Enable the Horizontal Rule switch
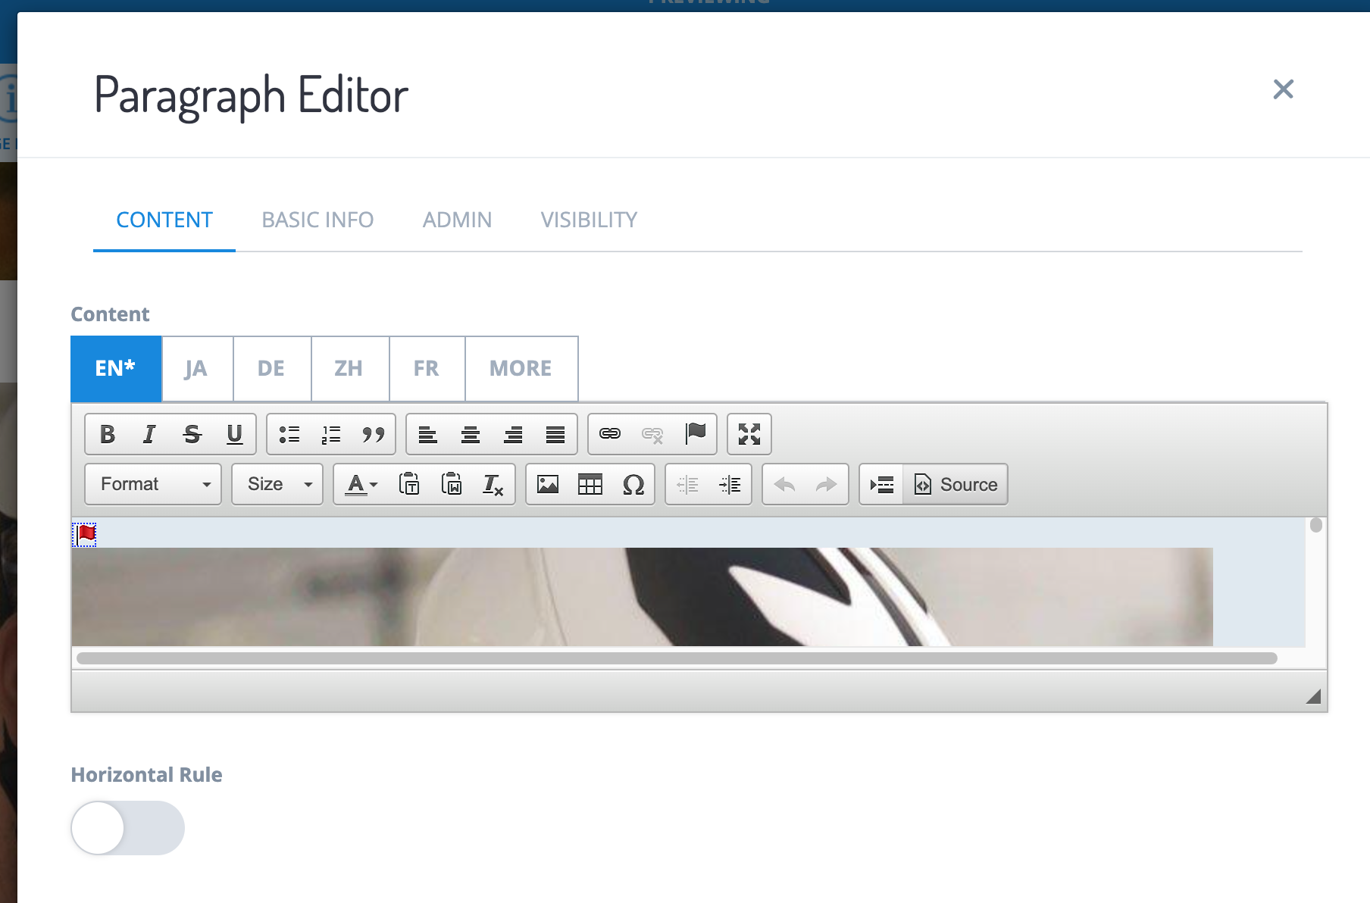 click(127, 828)
